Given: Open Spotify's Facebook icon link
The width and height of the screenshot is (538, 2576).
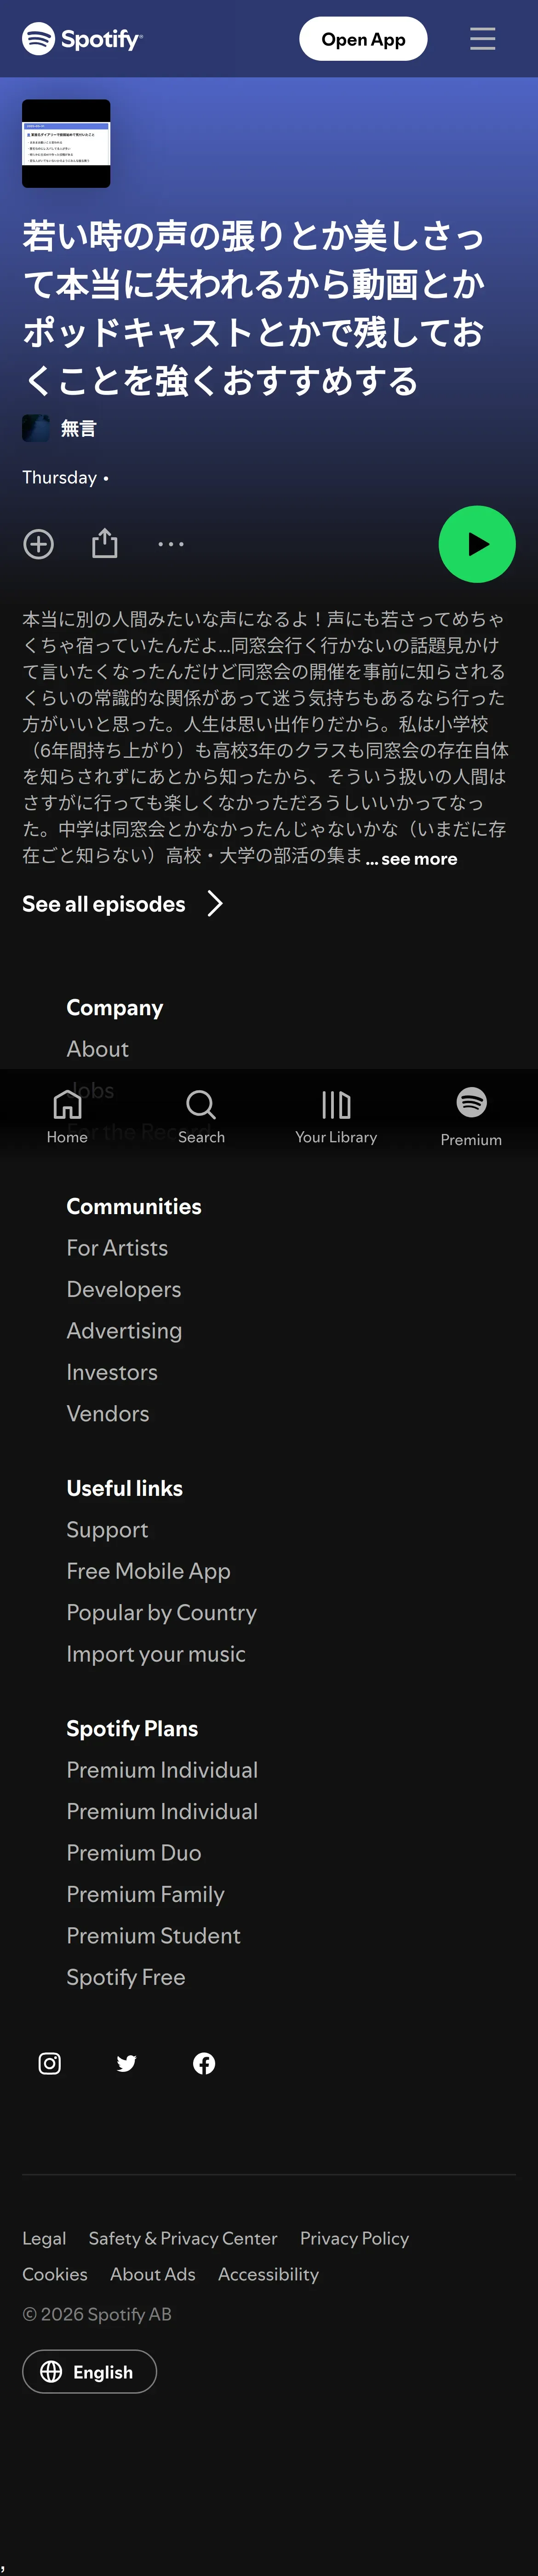Looking at the screenshot, I should pyautogui.click(x=204, y=2063).
